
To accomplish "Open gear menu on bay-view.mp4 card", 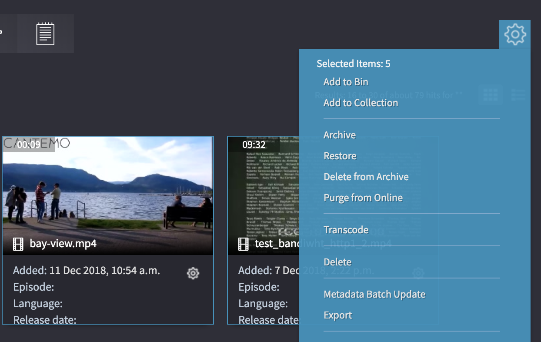I will 193,273.
